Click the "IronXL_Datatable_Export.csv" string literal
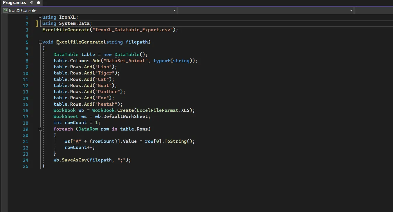This screenshot has height=212, width=393. 133,30
